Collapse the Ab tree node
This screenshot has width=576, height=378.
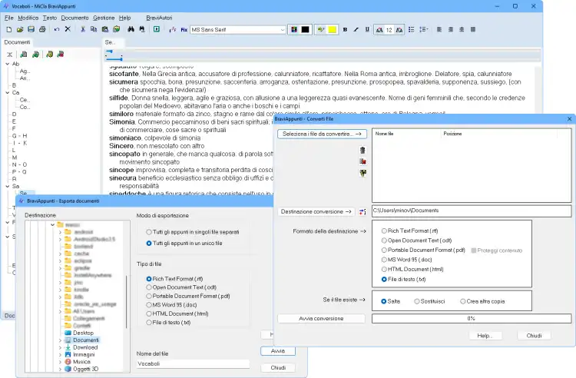tap(8, 64)
